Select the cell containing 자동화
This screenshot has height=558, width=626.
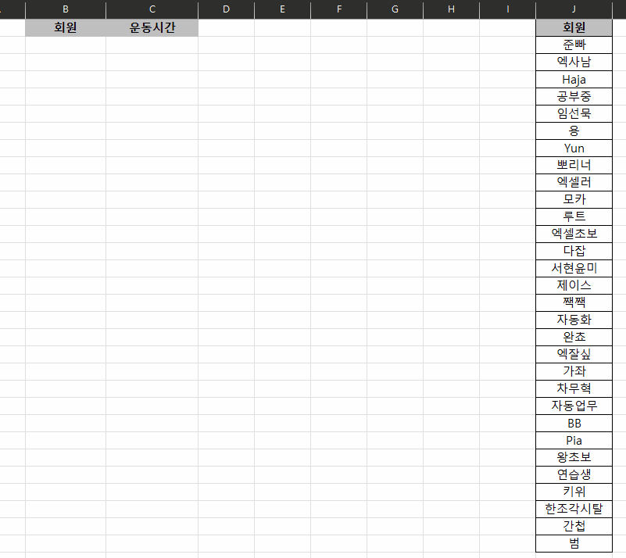coord(574,320)
